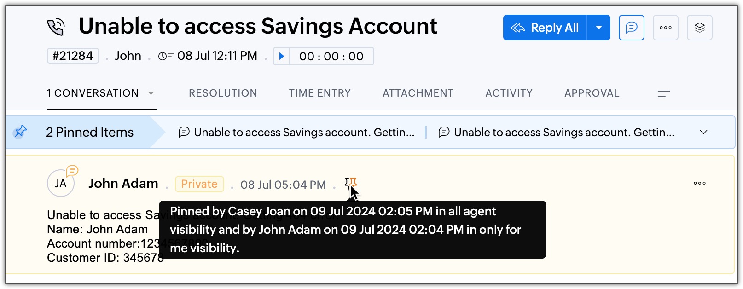
Task: Click the blue pushpin Pinned Items icon
Action: click(20, 132)
